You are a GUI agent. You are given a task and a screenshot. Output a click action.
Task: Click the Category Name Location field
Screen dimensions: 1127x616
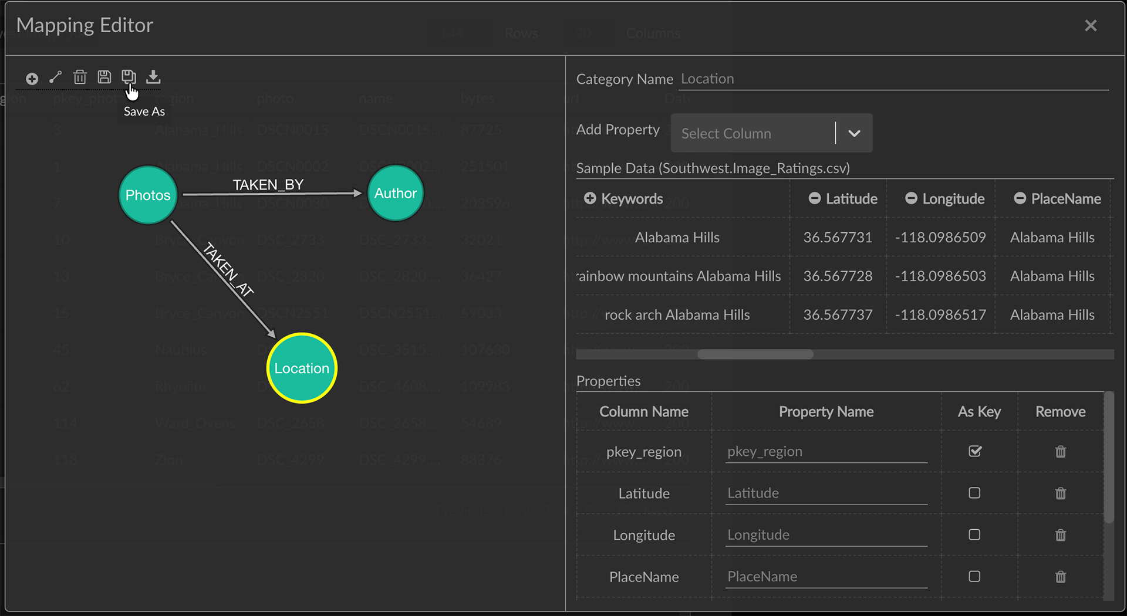point(892,79)
